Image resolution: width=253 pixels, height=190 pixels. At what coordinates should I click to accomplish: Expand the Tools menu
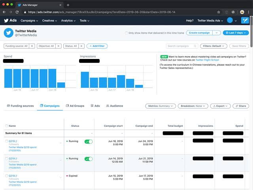[85, 21]
